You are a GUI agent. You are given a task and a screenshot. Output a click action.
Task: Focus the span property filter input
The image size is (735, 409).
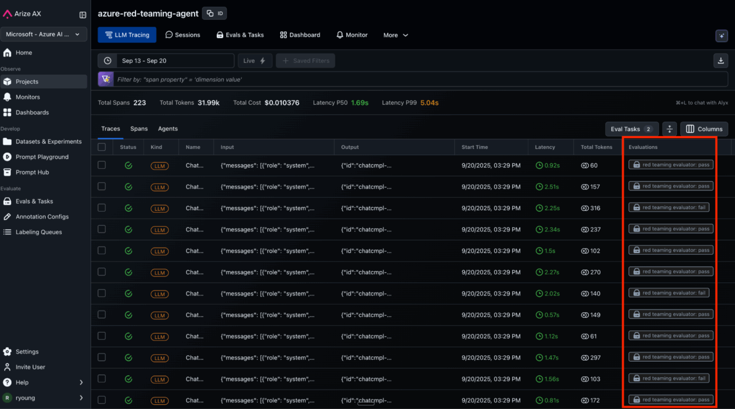point(421,79)
